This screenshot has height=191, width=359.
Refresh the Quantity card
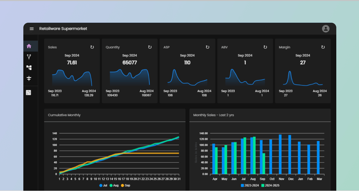coord(150,47)
